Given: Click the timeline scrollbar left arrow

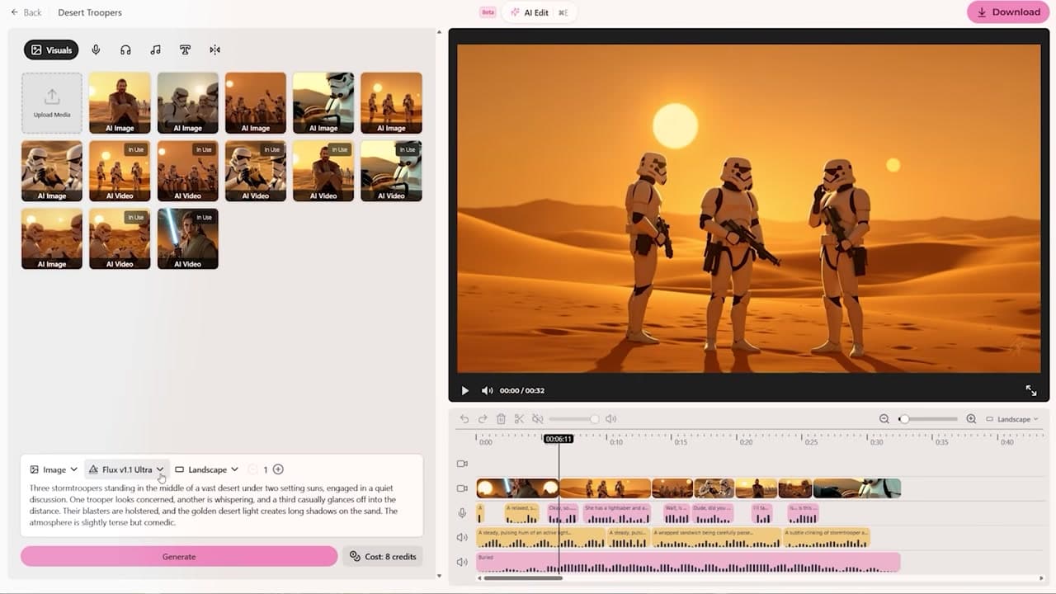Looking at the screenshot, I should point(478,577).
